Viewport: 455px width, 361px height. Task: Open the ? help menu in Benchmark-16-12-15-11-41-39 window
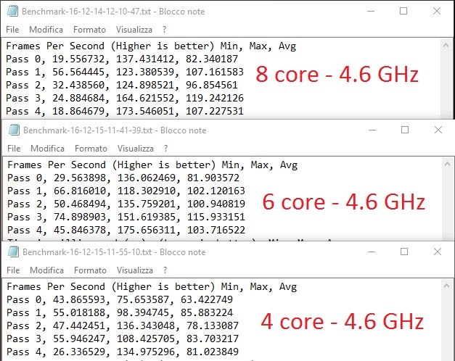pos(165,149)
